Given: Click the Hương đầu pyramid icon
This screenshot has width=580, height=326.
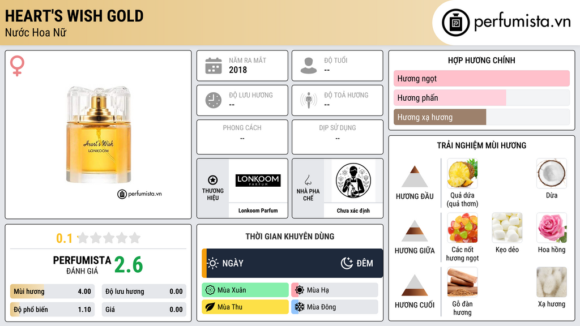Looking at the screenshot, I should [415, 177].
